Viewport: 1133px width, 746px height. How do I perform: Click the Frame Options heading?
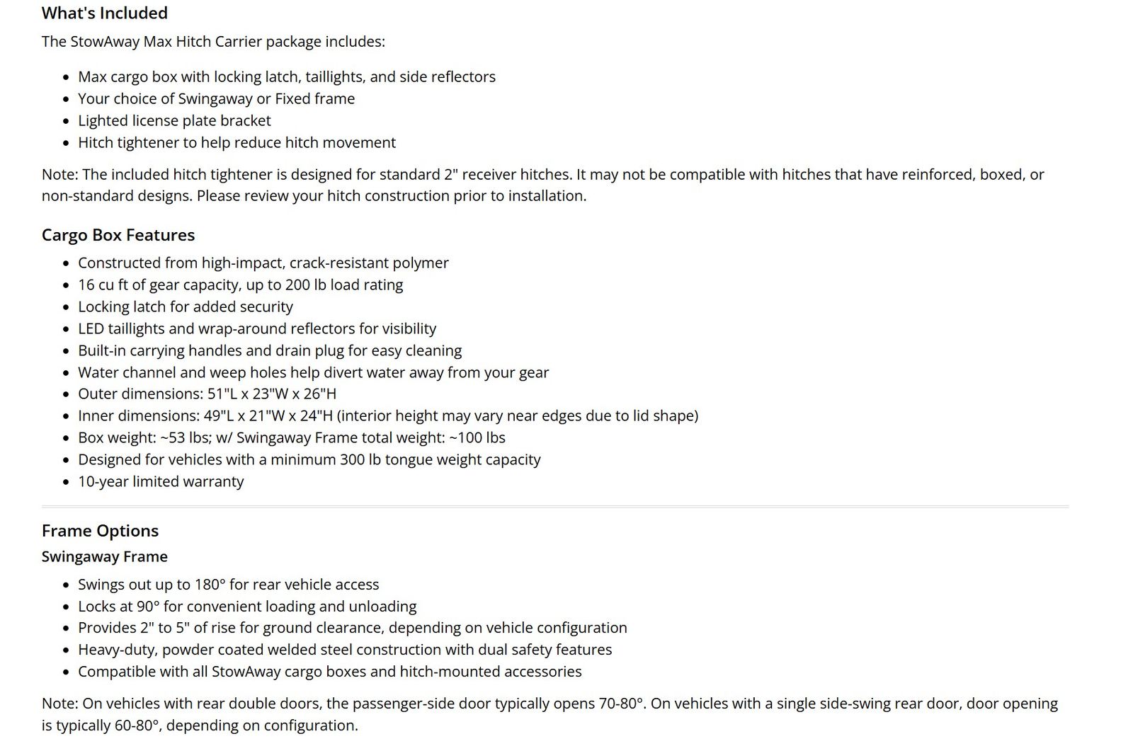[100, 531]
